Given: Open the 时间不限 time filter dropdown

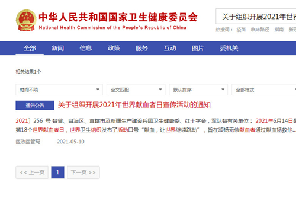Looking at the screenshot, I should [x=59, y=90].
